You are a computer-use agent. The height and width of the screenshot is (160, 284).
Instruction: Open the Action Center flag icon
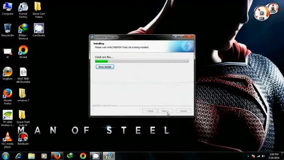click(253, 156)
